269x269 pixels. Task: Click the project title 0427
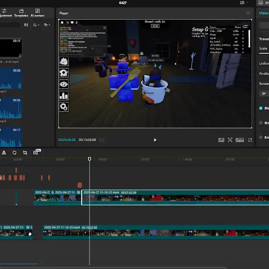coord(123,3)
